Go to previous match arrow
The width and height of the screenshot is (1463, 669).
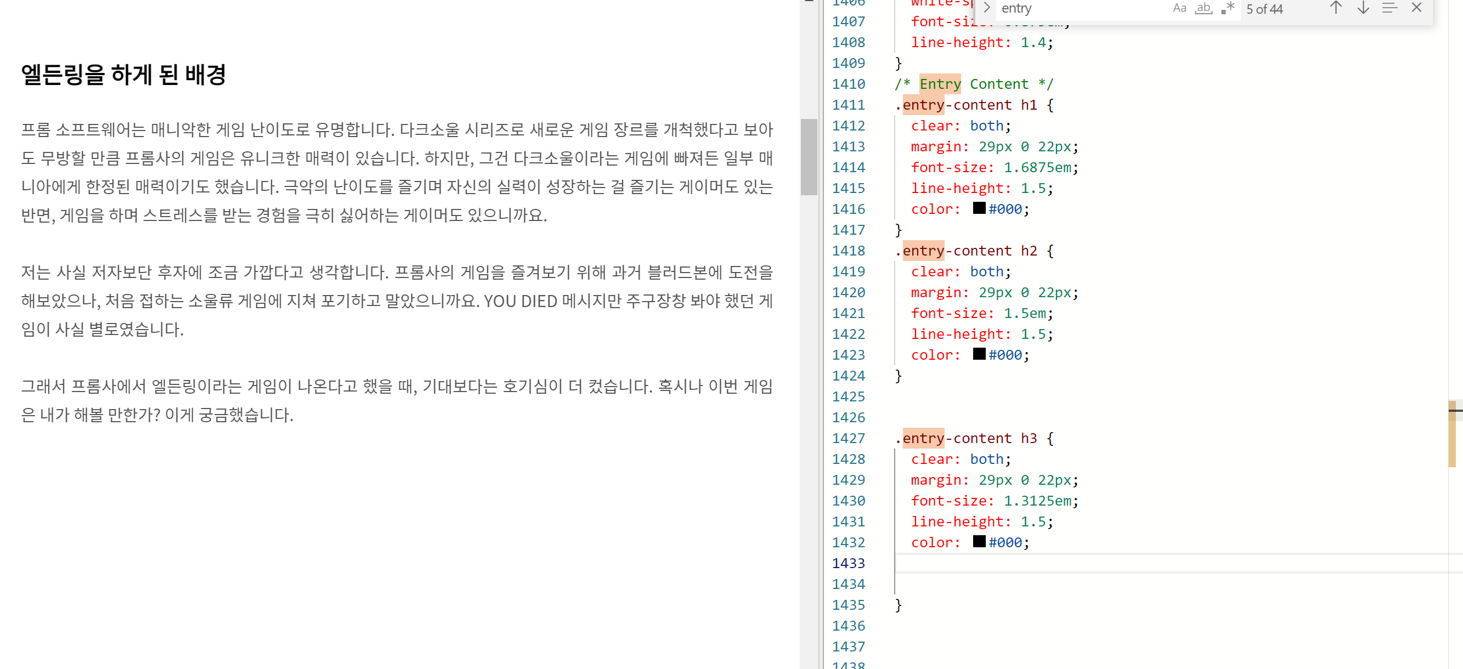click(1335, 8)
